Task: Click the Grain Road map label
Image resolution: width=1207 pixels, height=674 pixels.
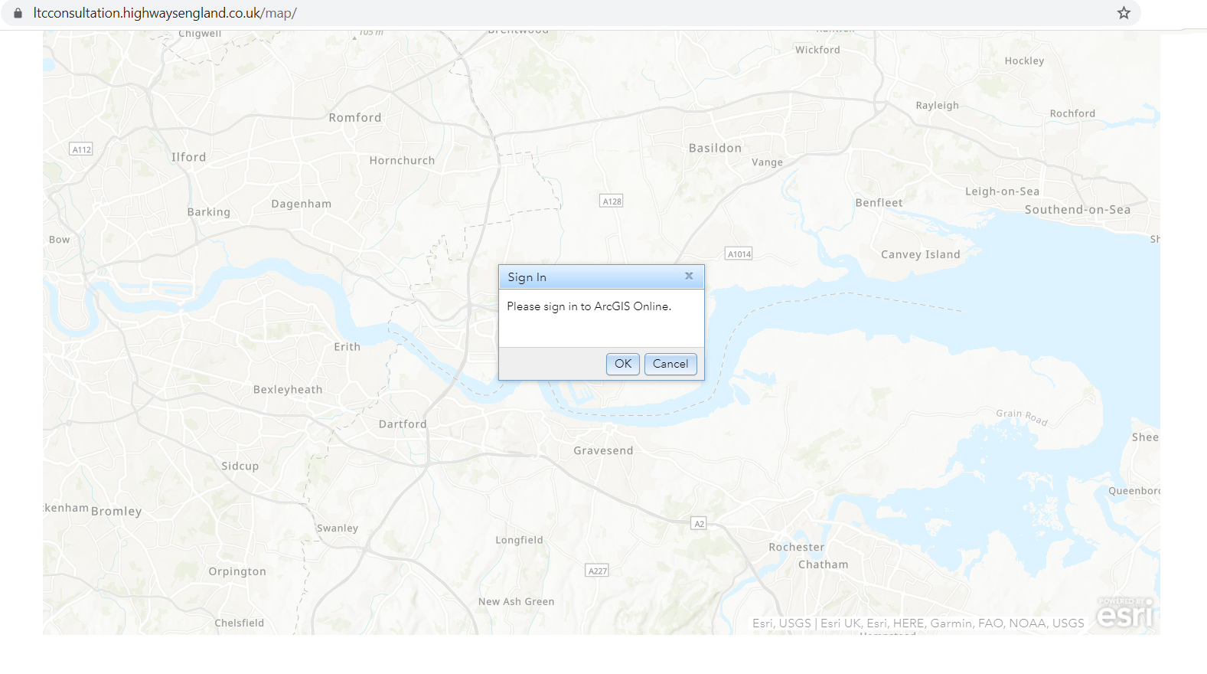Action: pos(1022,417)
